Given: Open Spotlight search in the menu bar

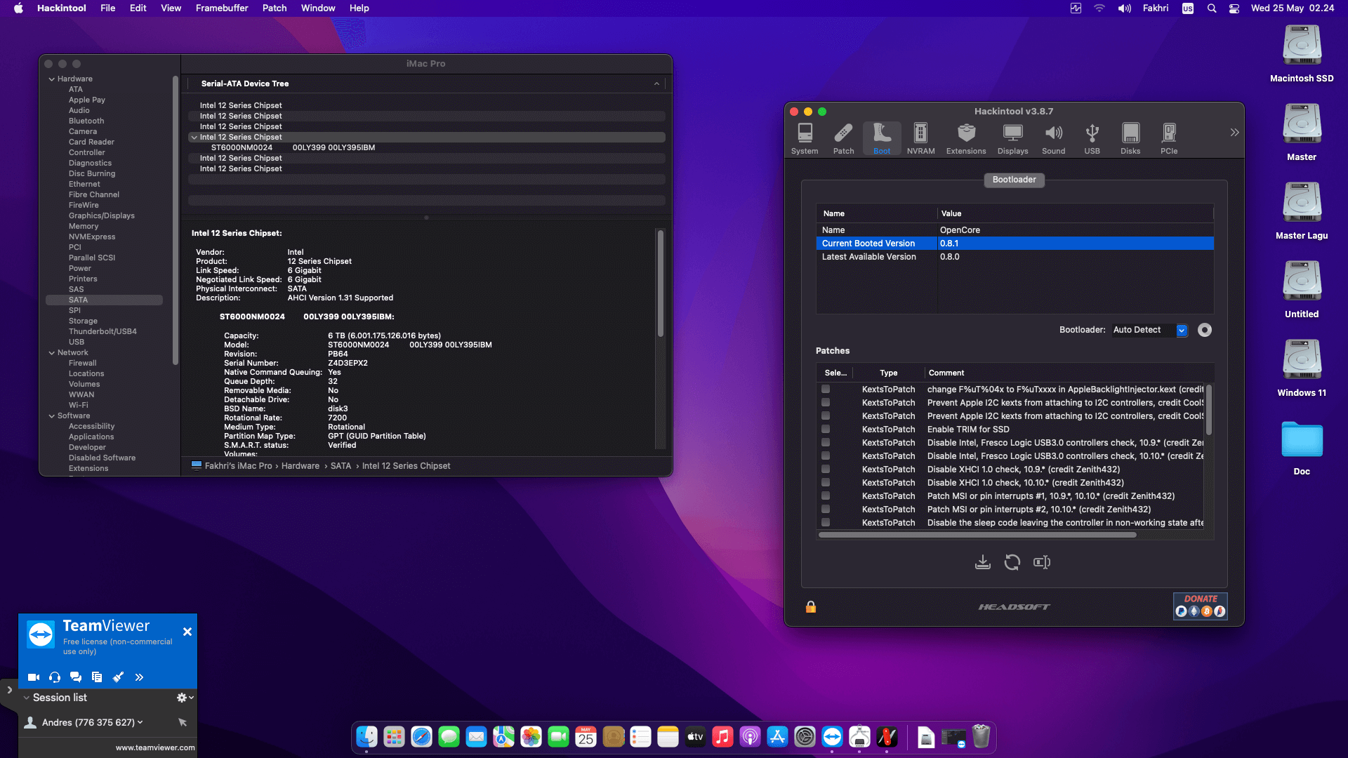Looking at the screenshot, I should point(1212,8).
